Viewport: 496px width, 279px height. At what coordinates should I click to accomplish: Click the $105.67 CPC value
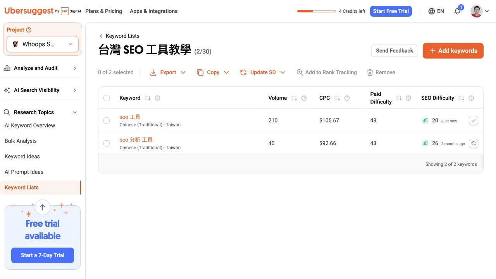click(329, 121)
